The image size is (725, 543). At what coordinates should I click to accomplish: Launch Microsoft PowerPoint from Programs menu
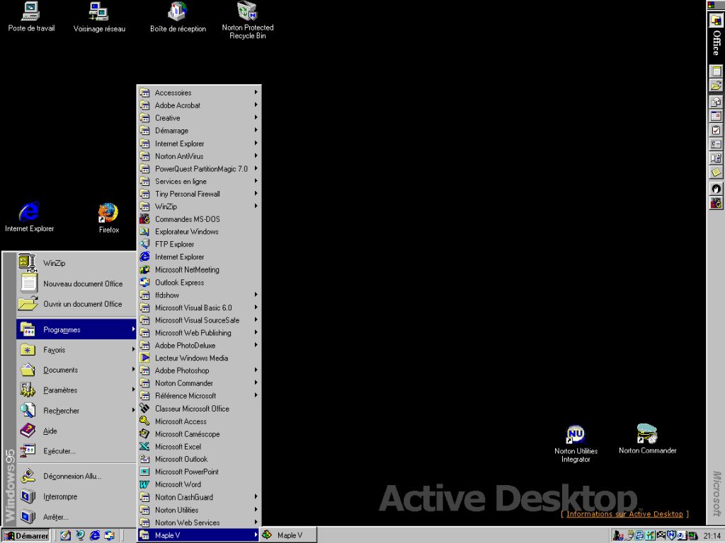[199, 472]
